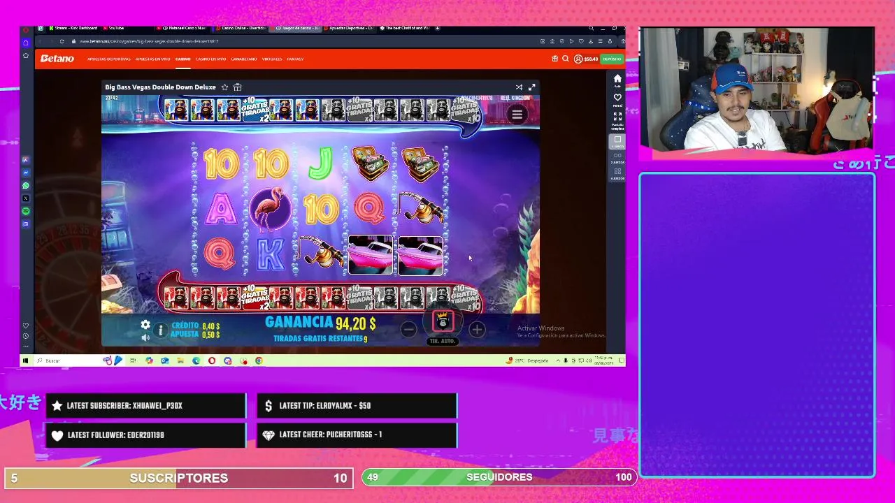This screenshot has height=503, width=895.
Task: Open Messenger in Opera sidebar
Action: coord(26,173)
